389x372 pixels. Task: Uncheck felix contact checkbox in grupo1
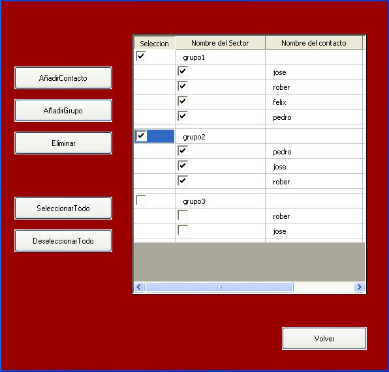coord(183,101)
